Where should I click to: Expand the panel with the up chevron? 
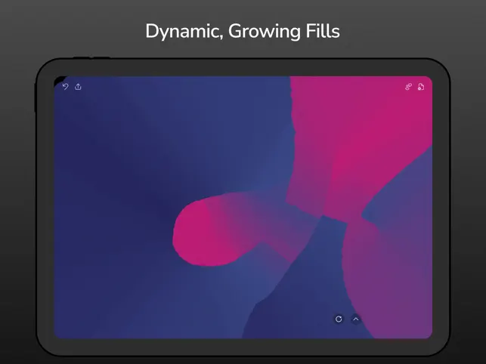point(356,319)
